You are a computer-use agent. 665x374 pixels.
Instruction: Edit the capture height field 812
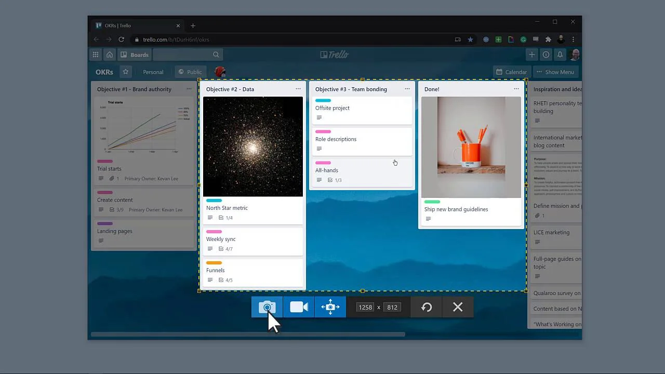tap(392, 308)
